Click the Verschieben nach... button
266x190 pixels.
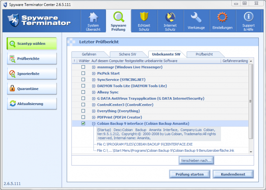pyautogui.click(x=196, y=160)
